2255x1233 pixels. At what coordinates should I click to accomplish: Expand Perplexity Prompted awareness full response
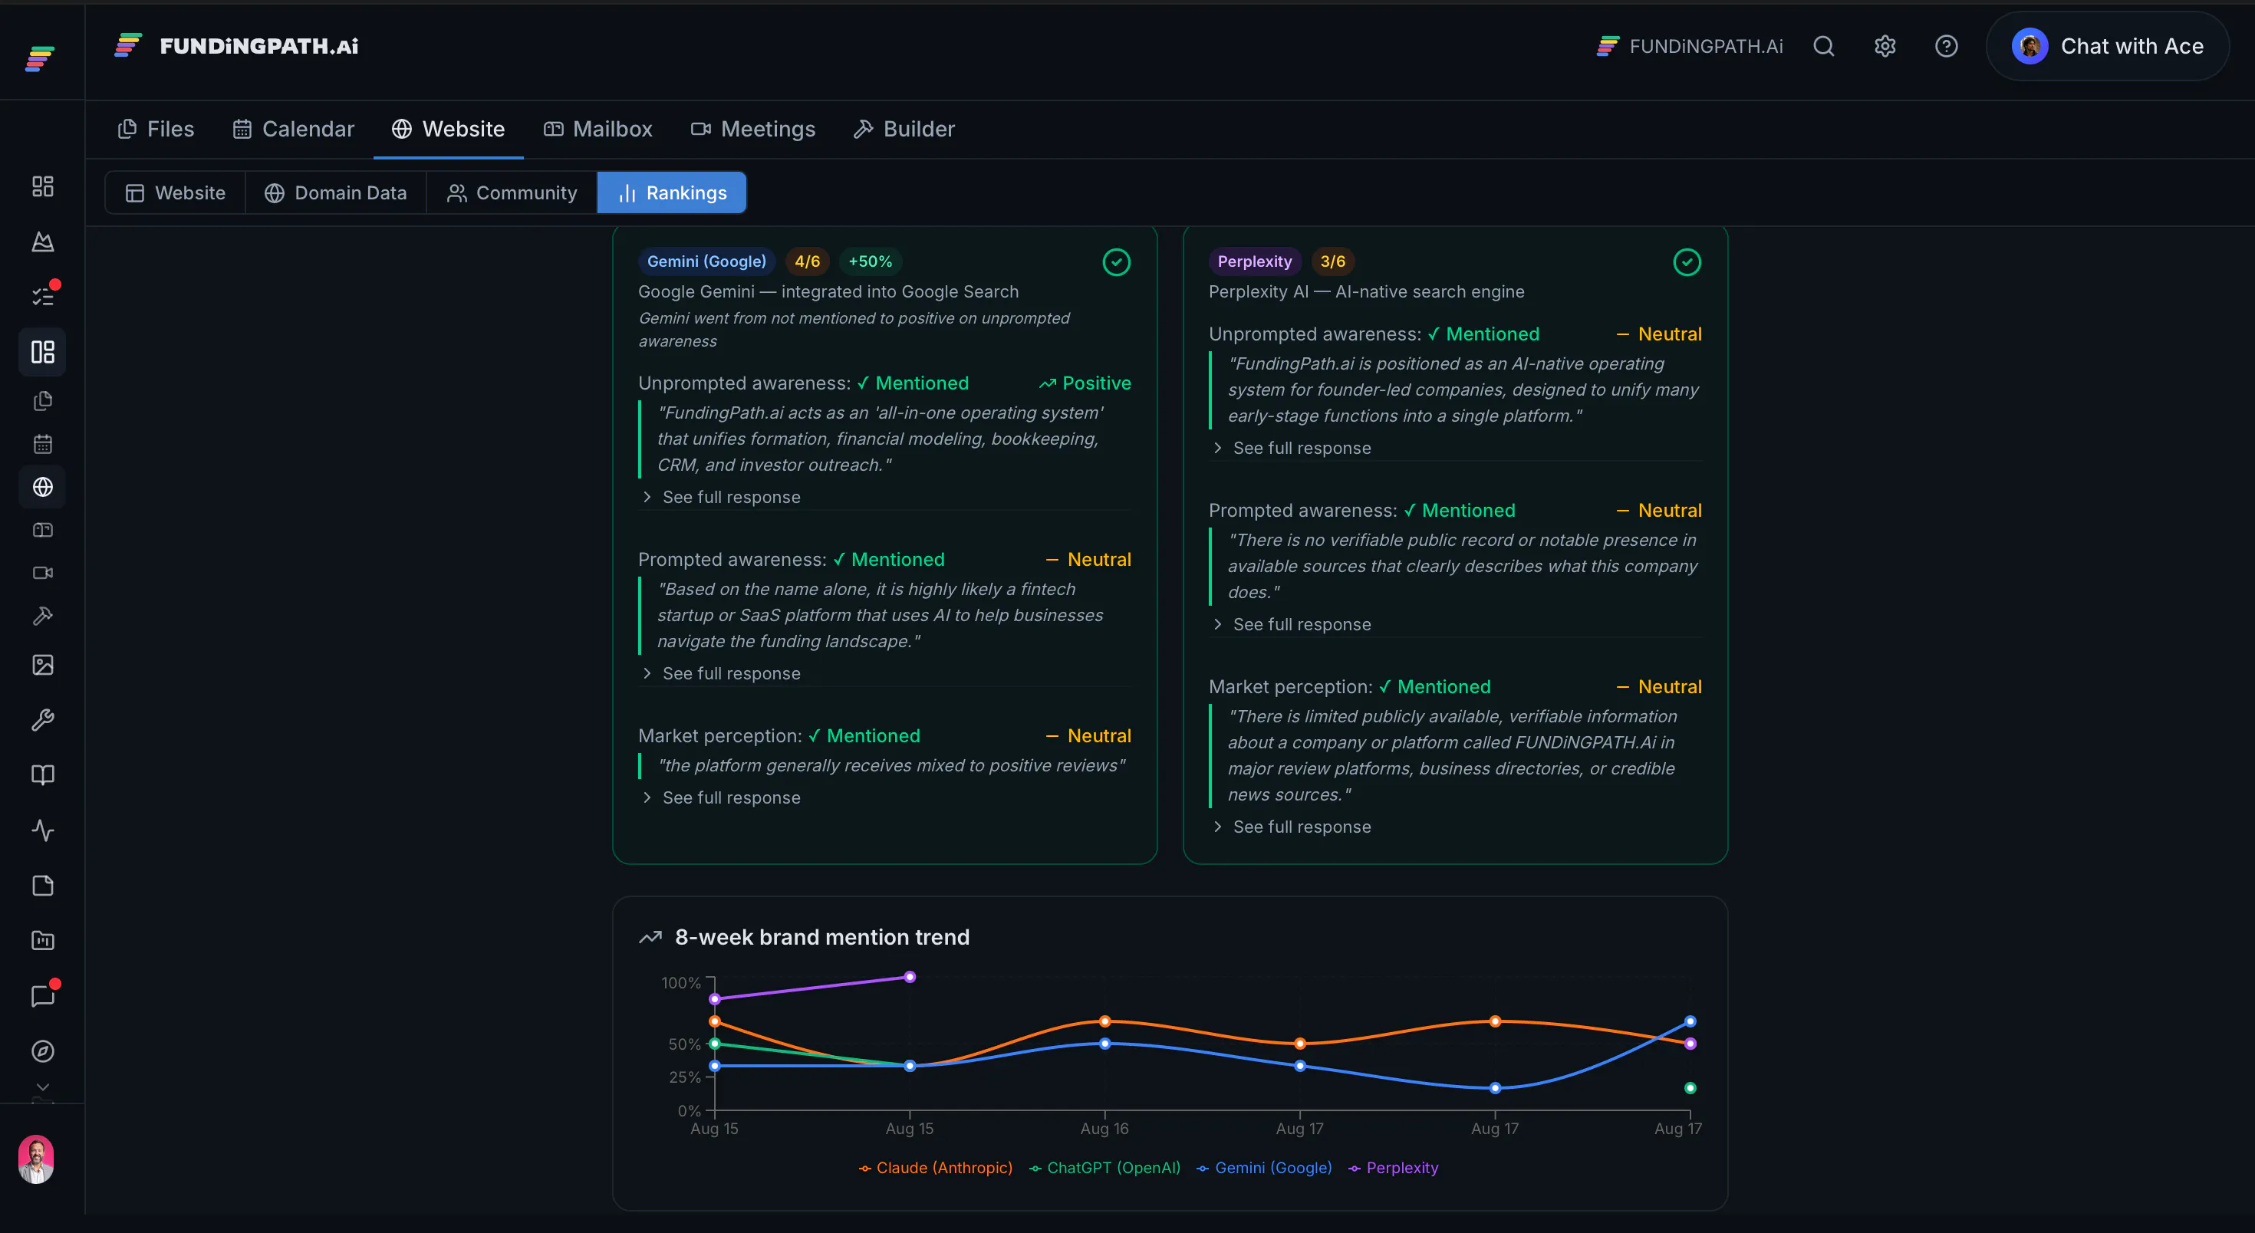[x=1292, y=625]
